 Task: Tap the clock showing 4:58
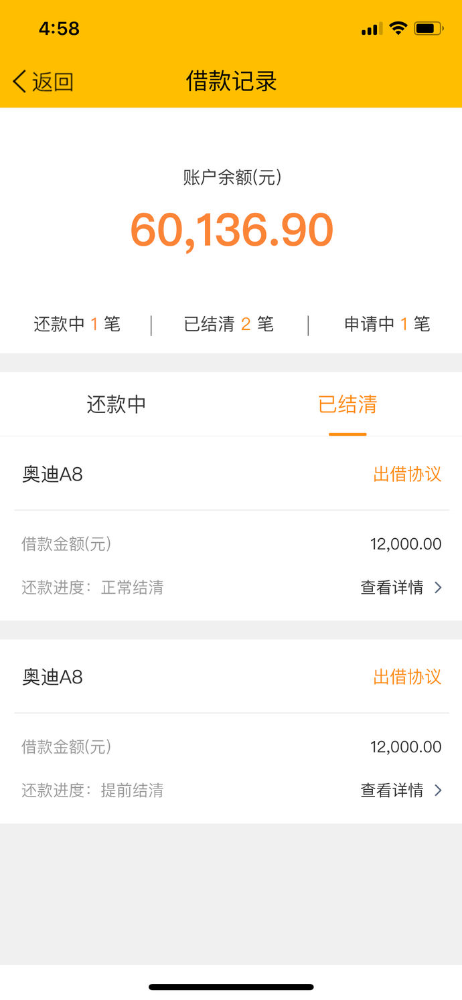59,28
